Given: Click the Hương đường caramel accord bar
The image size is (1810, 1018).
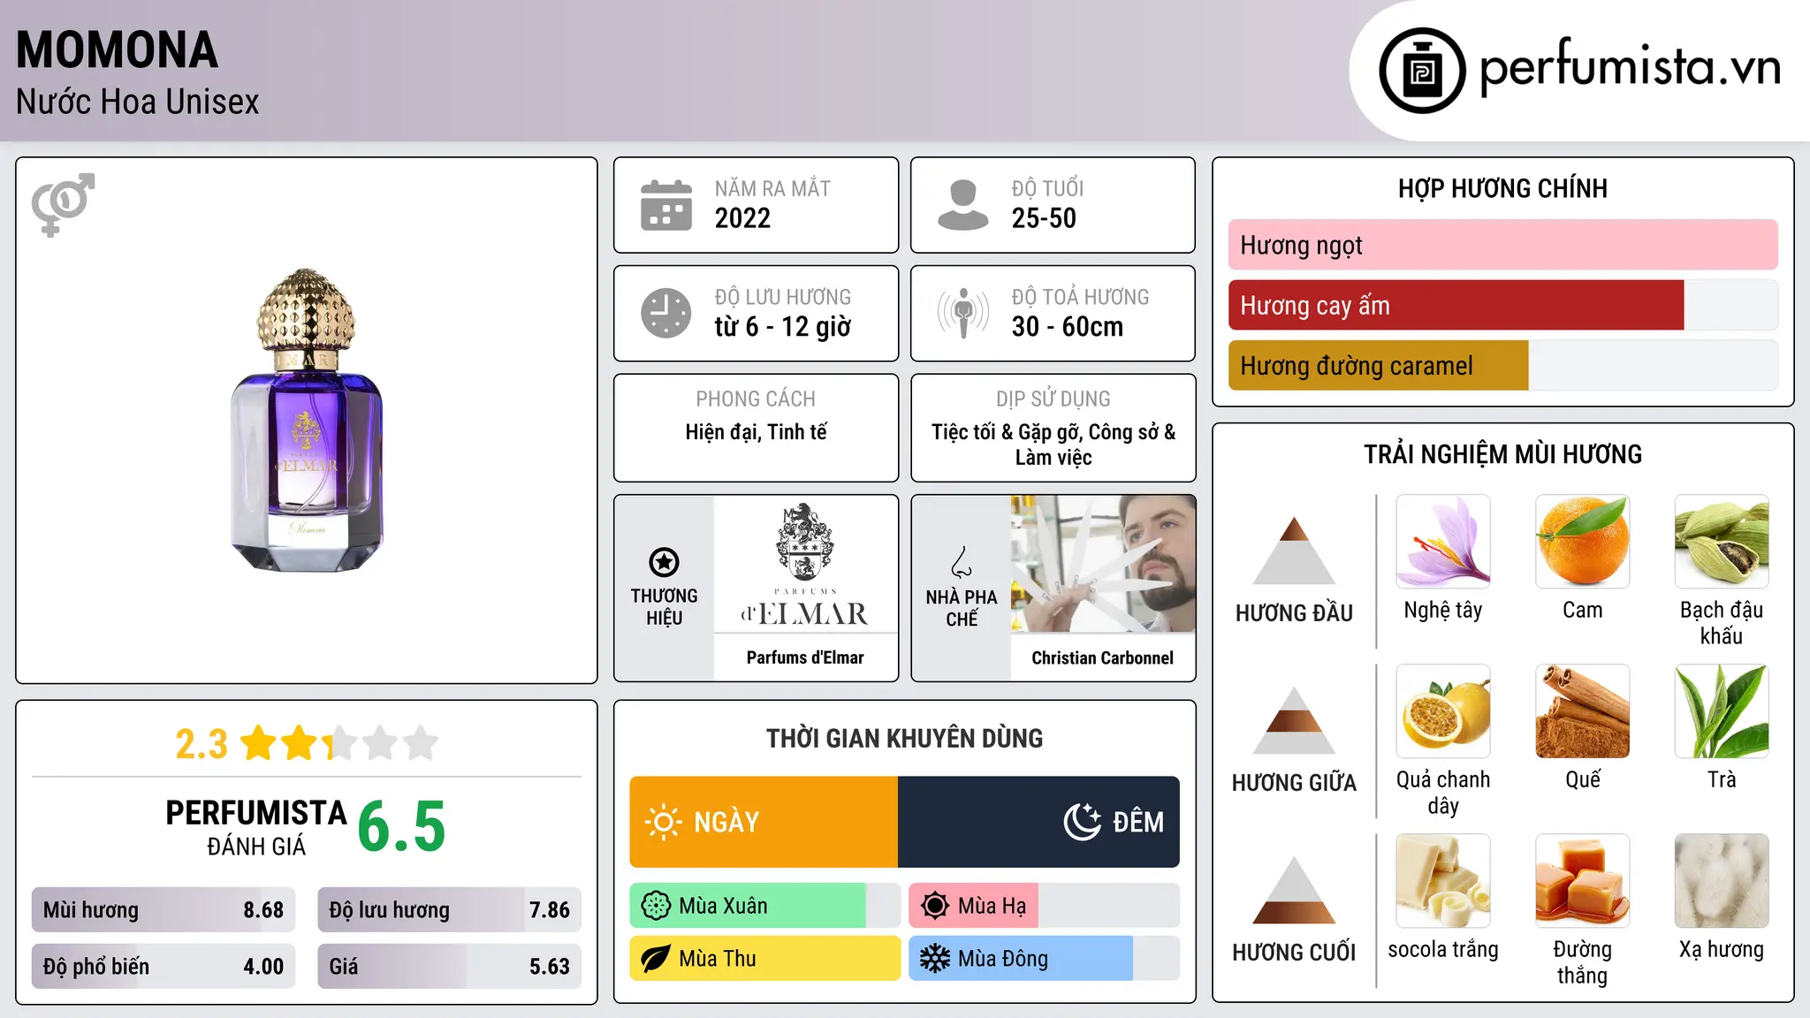Looking at the screenshot, I should point(1502,365).
